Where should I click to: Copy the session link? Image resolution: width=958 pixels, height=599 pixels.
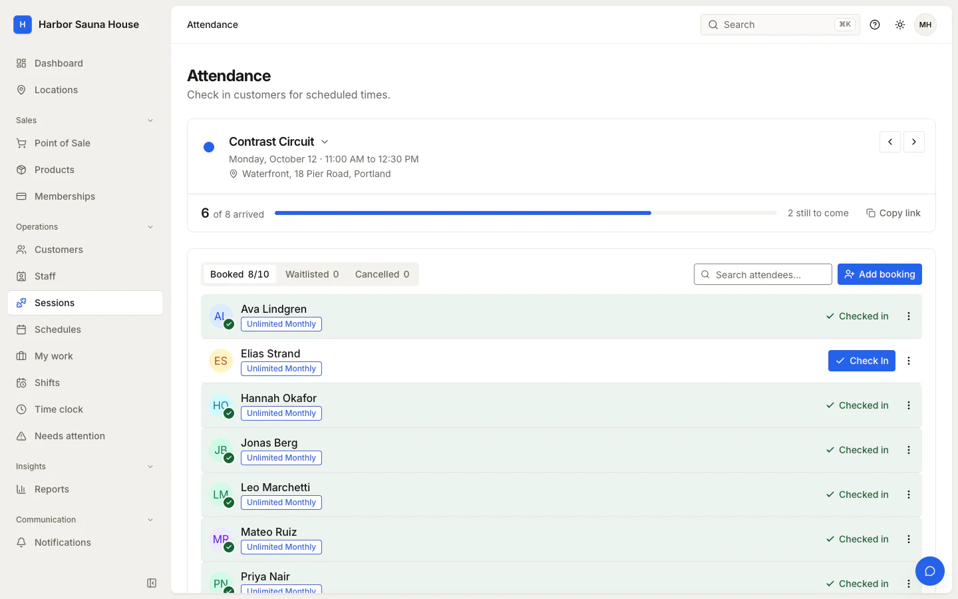coord(893,213)
